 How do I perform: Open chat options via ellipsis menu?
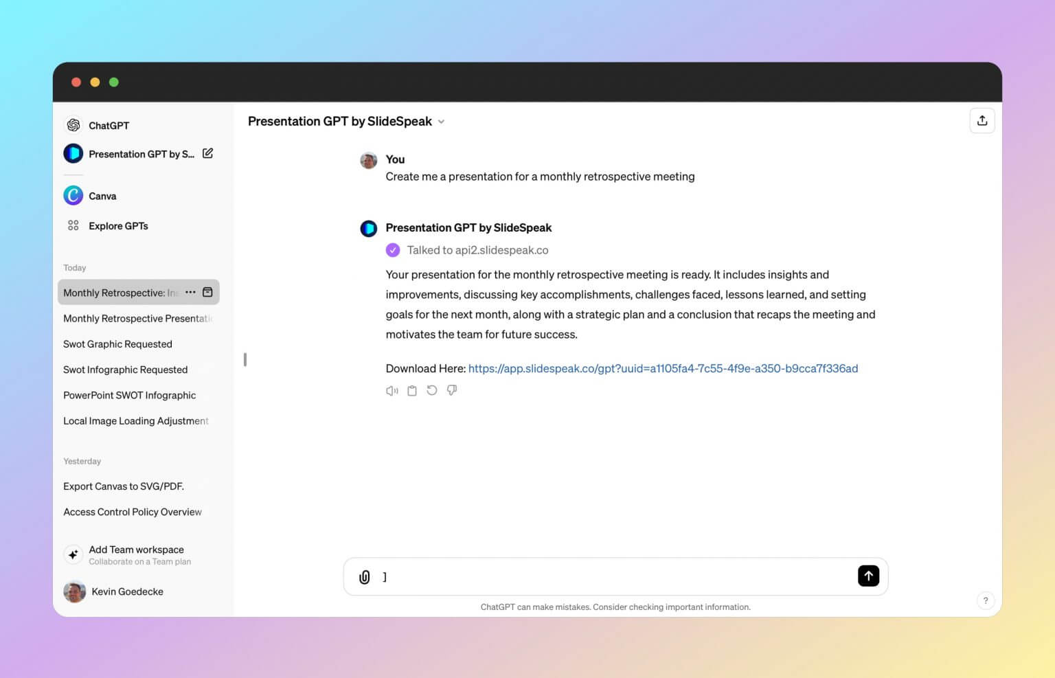tap(190, 292)
